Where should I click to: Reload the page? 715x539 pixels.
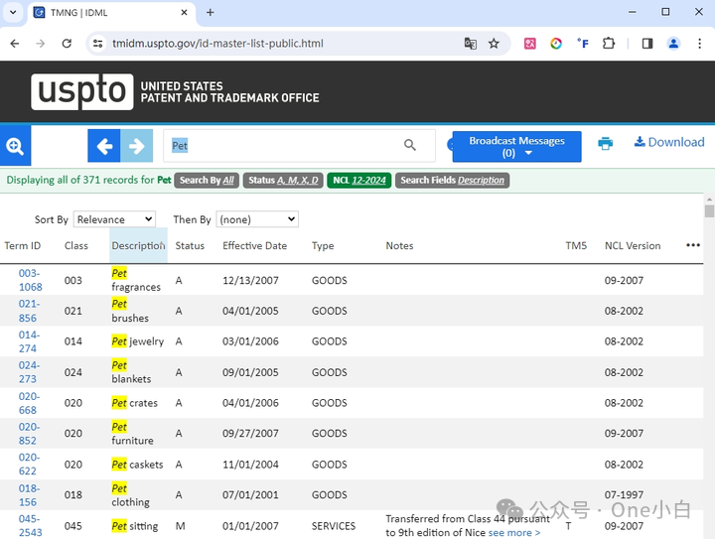[x=68, y=44]
